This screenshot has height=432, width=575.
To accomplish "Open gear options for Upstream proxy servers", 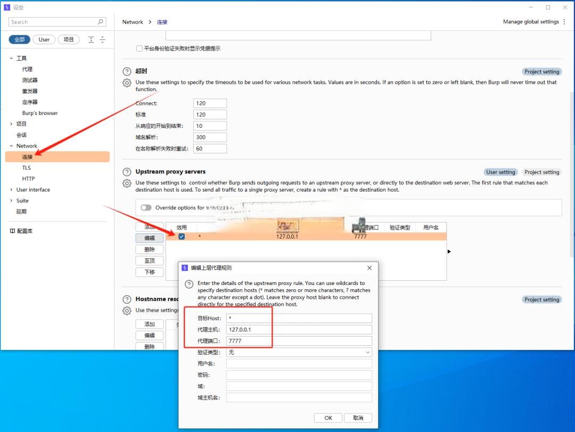I will (127, 183).
